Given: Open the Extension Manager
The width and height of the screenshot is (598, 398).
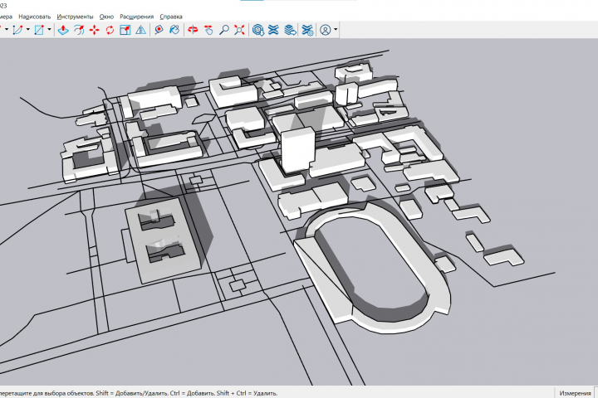Looking at the screenshot, I should [306, 30].
